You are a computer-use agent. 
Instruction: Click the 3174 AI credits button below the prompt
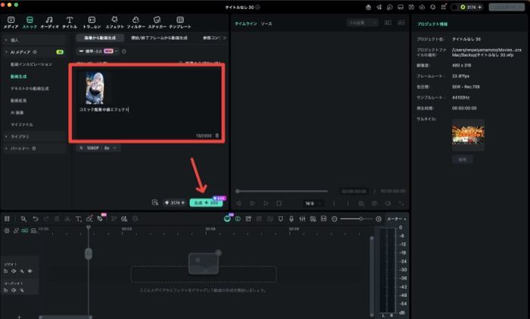tap(174, 202)
